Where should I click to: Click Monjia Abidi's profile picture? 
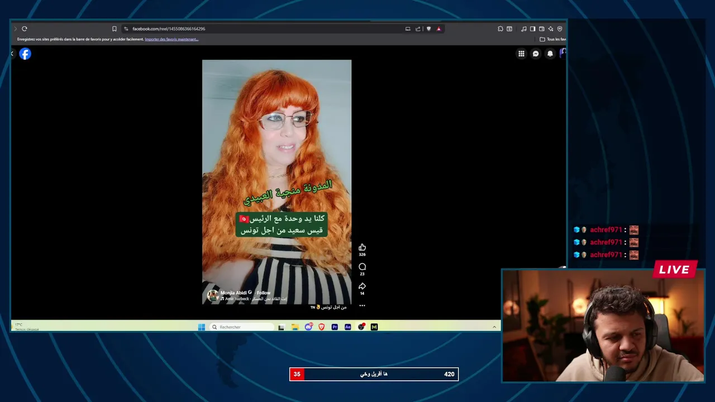(x=213, y=295)
